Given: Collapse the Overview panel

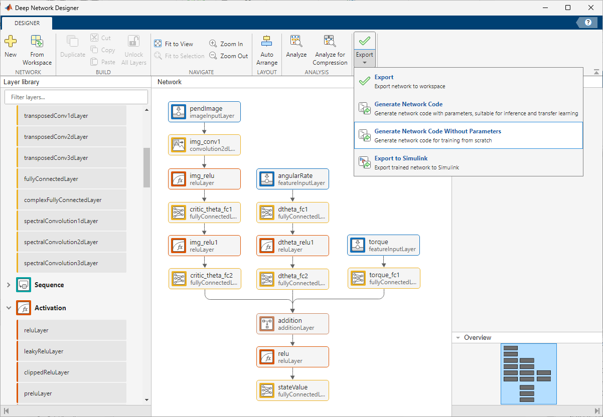Looking at the screenshot, I should coord(458,338).
